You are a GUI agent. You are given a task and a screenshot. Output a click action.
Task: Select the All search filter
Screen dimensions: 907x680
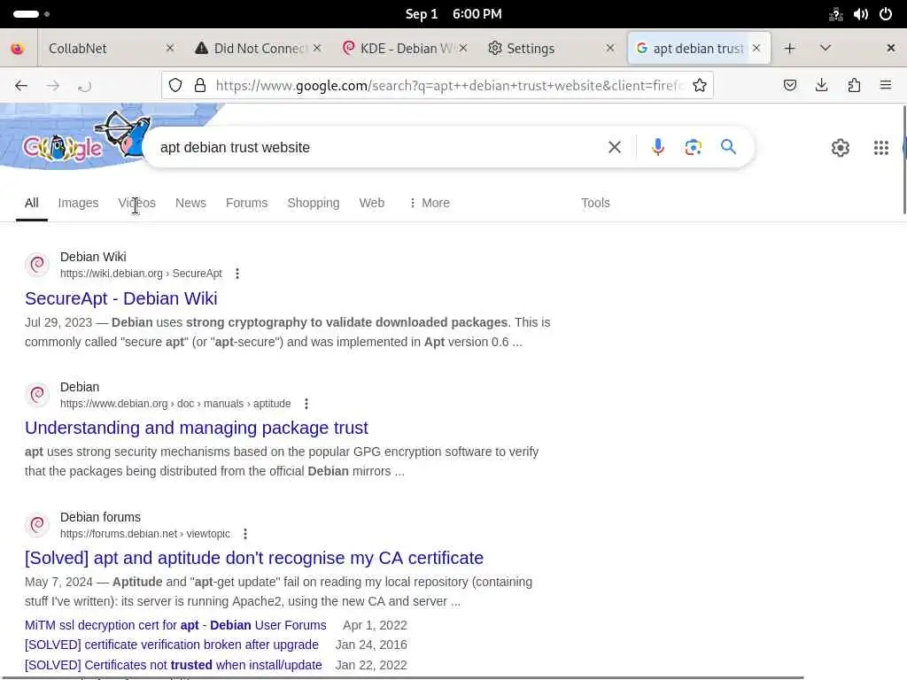[31, 203]
